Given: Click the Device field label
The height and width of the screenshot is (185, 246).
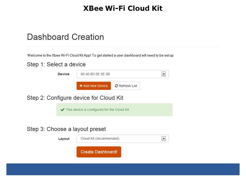Looking at the screenshot, I should coord(64,74).
